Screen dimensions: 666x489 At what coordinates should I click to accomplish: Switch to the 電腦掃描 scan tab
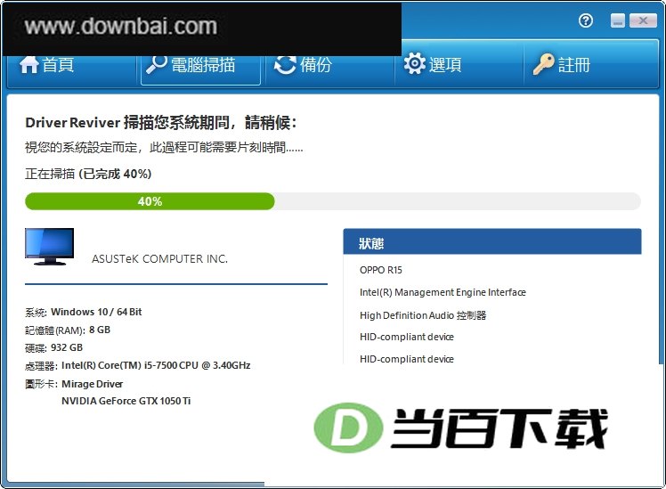tap(200, 65)
